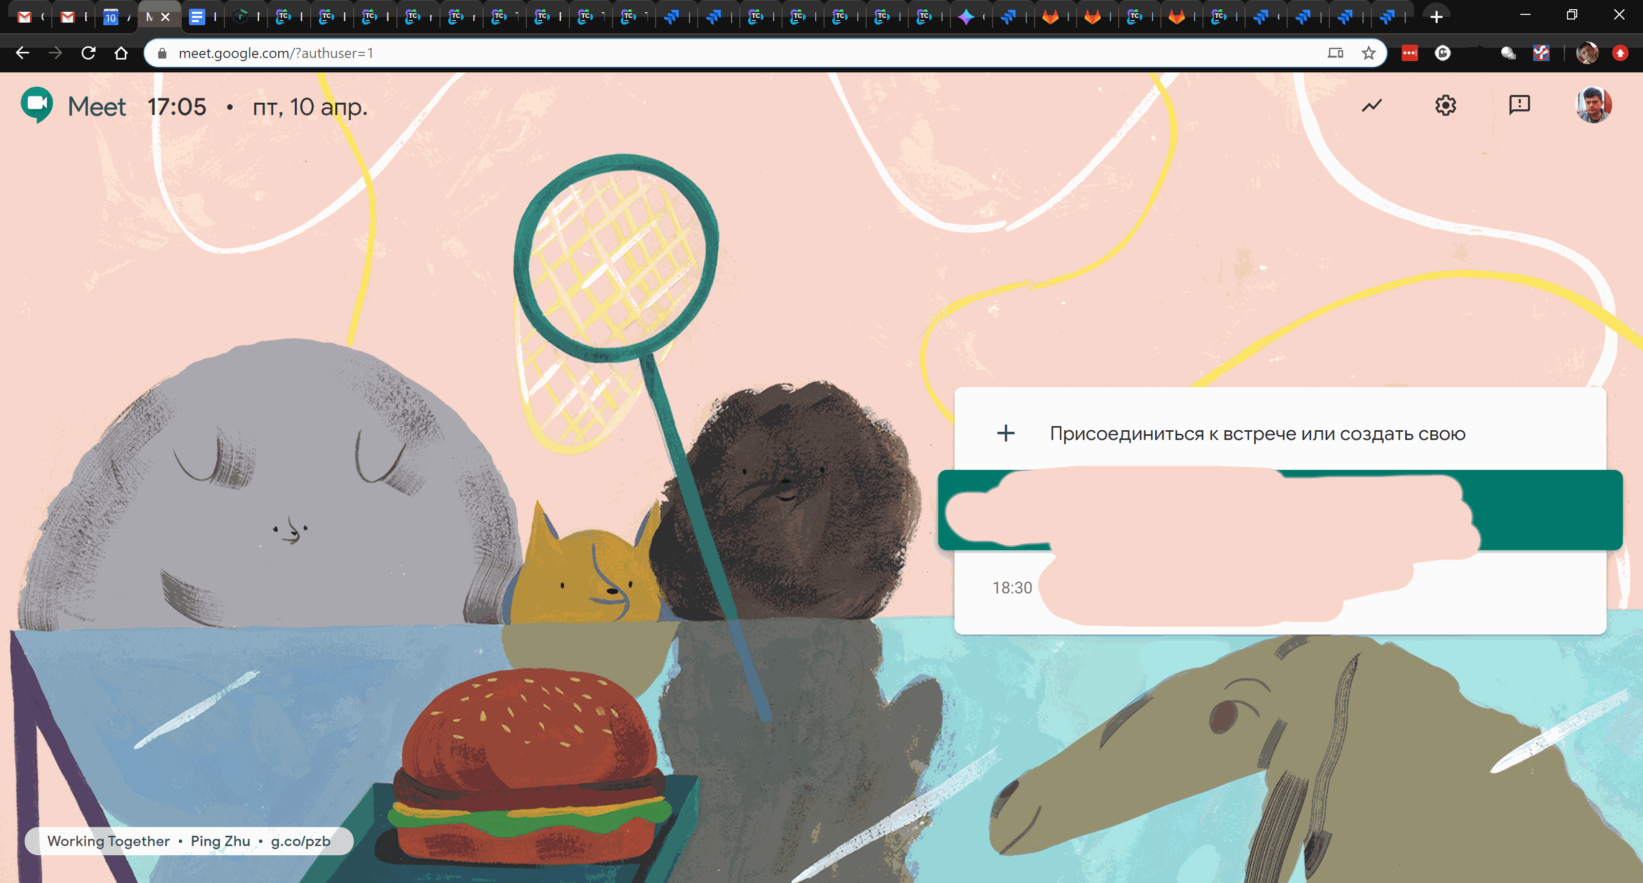Open the browser home page
1643x883 pixels.
pos(121,53)
